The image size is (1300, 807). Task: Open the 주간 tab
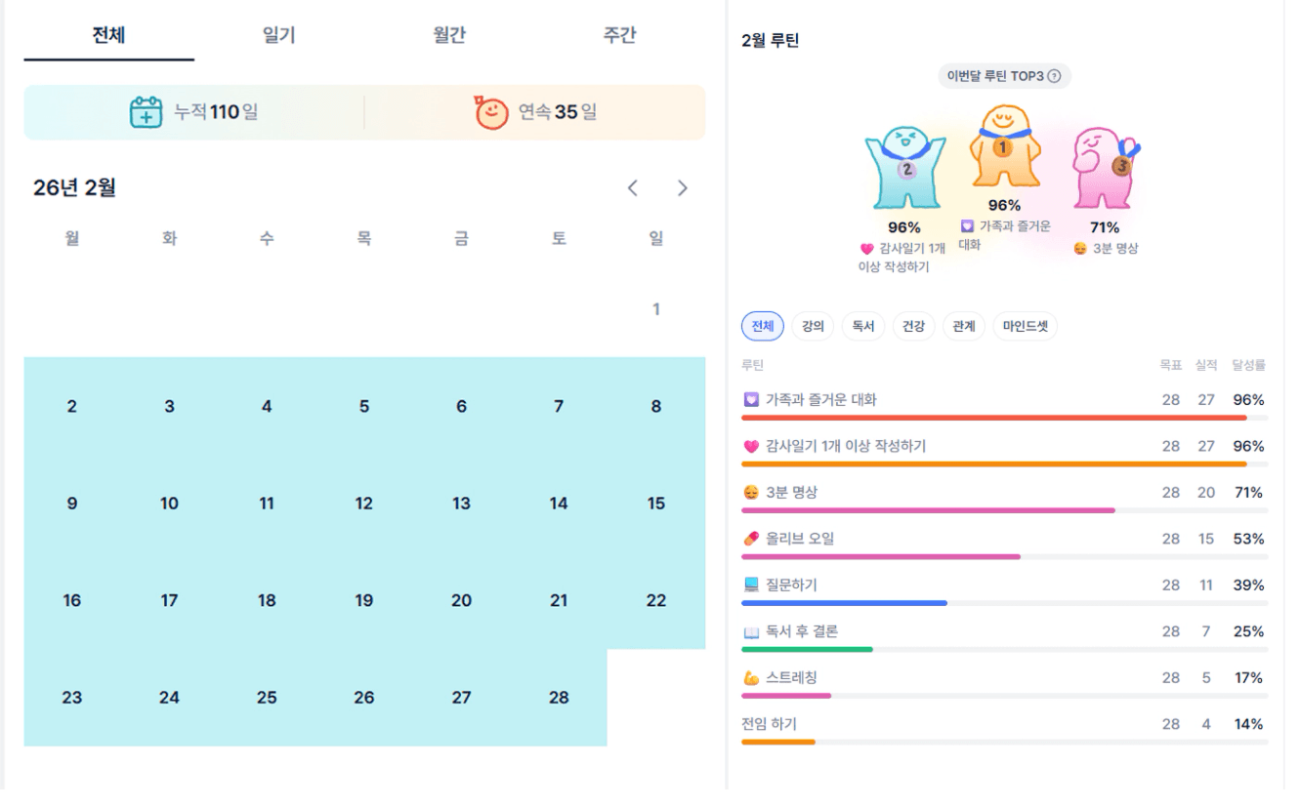[619, 36]
